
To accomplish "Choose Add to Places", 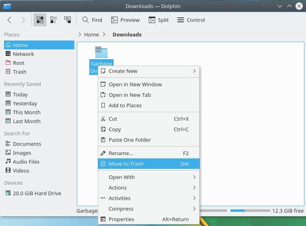I will [149, 105].
